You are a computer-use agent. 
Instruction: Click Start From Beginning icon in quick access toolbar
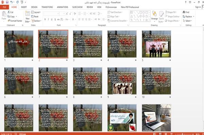coord(22,2)
